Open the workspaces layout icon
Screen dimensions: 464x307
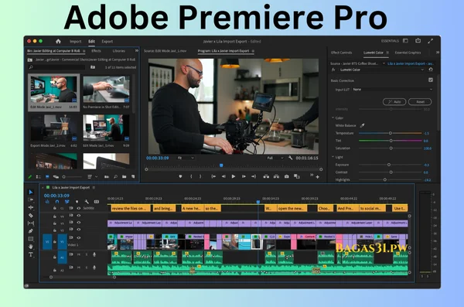click(405, 41)
